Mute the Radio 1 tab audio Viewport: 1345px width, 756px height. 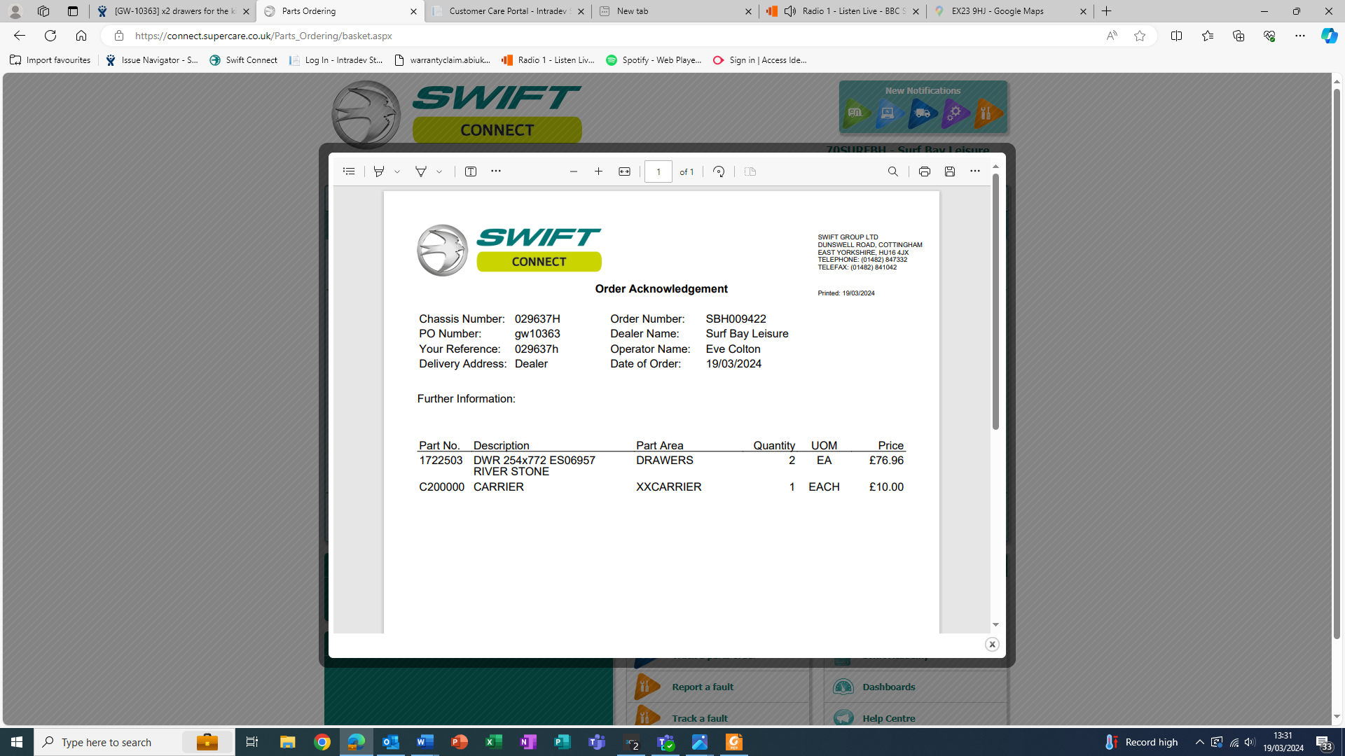pos(790,11)
